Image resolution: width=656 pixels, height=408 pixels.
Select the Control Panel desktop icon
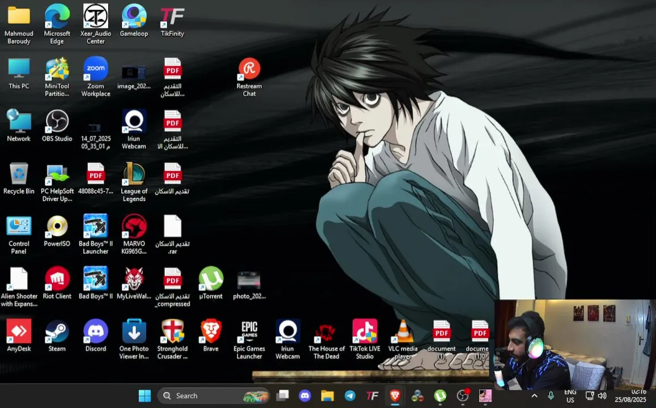coord(19,235)
